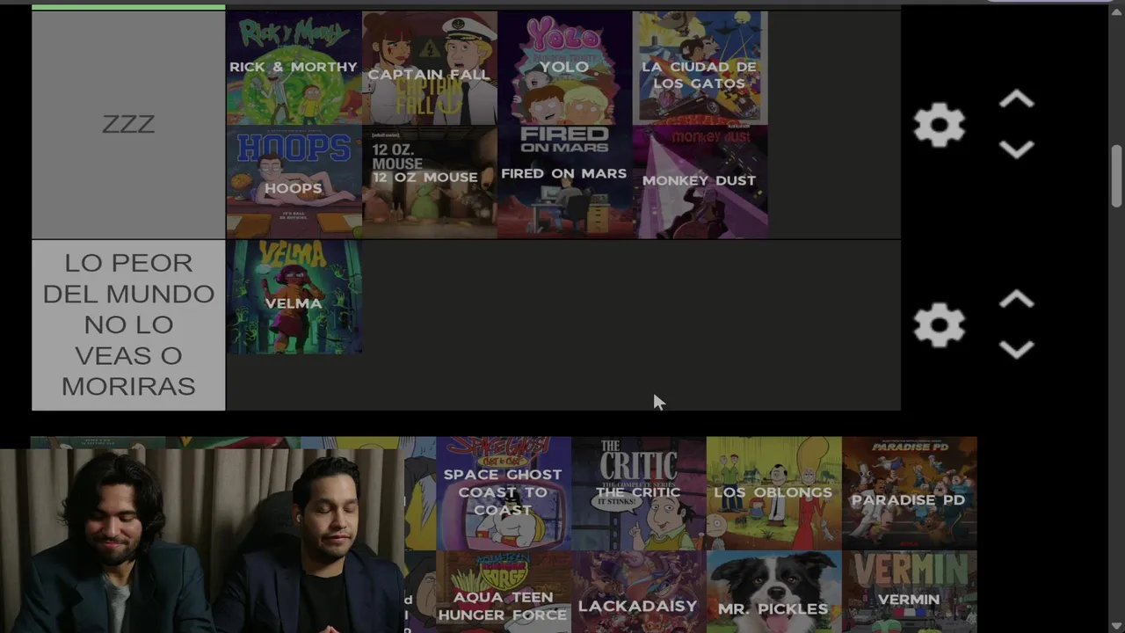Pick Vermin thumbnail

pyautogui.click(x=909, y=592)
